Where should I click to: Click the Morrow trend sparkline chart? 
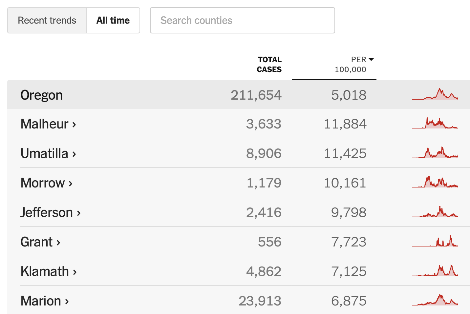(x=435, y=182)
